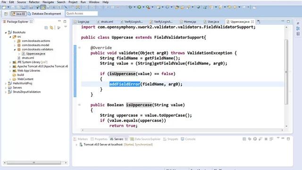The width and height of the screenshot is (302, 170).
Task: Open the Source menu
Action: tap(21, 2)
